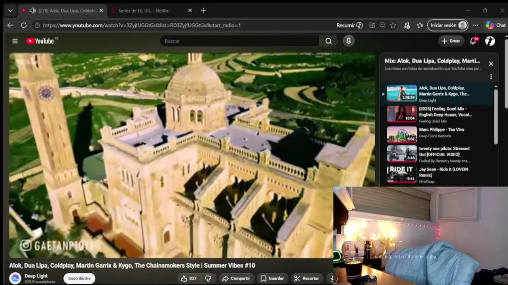Image resolution: width=508 pixels, height=285 pixels.
Task: Click the main page vertical scrollbar
Action: point(506,73)
